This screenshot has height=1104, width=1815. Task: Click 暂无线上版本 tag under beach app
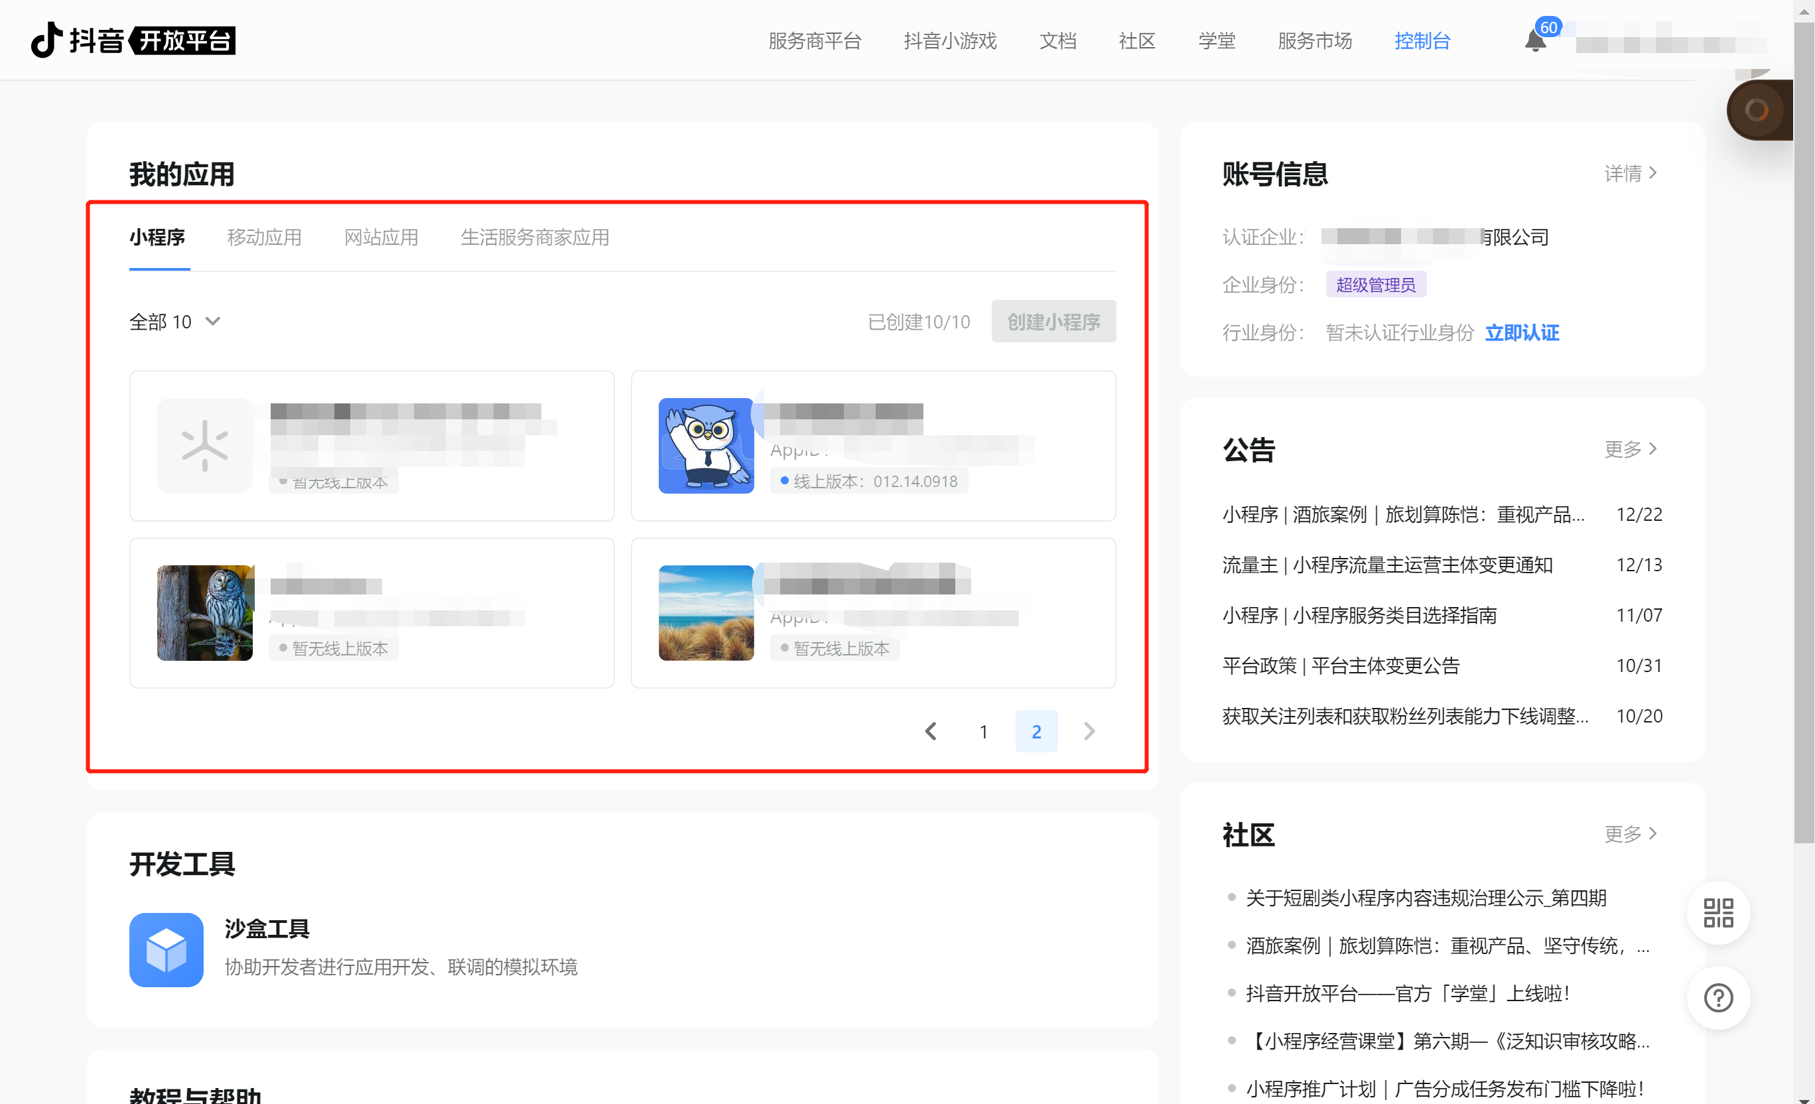[x=835, y=648]
